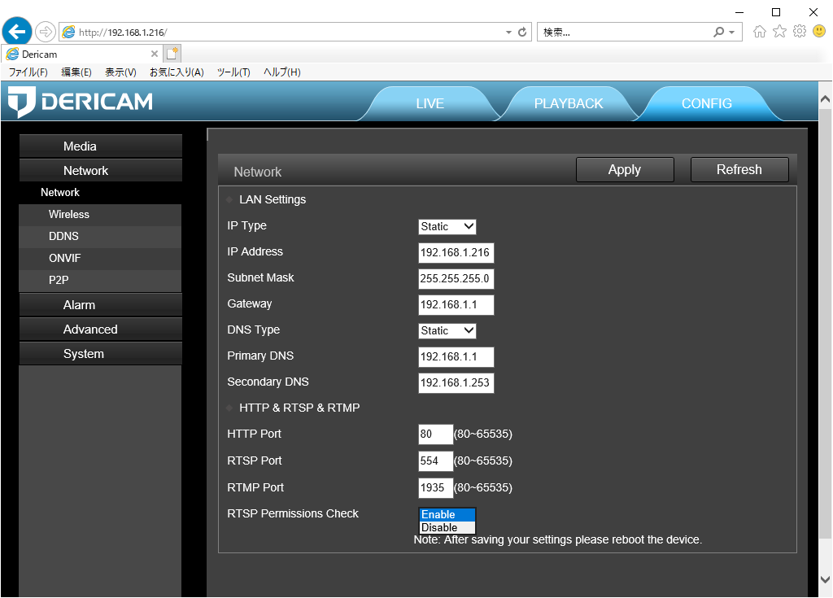Select Enable for RTSP Permissions Check
Viewport: 833px width, 598px height.
point(447,514)
